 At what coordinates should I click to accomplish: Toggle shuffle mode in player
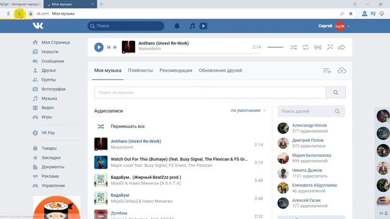pos(294,47)
